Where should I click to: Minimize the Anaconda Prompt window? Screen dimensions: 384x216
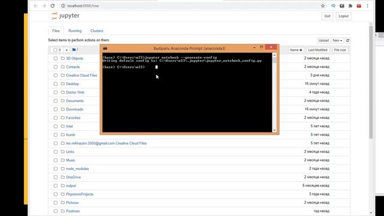[x=254, y=47]
